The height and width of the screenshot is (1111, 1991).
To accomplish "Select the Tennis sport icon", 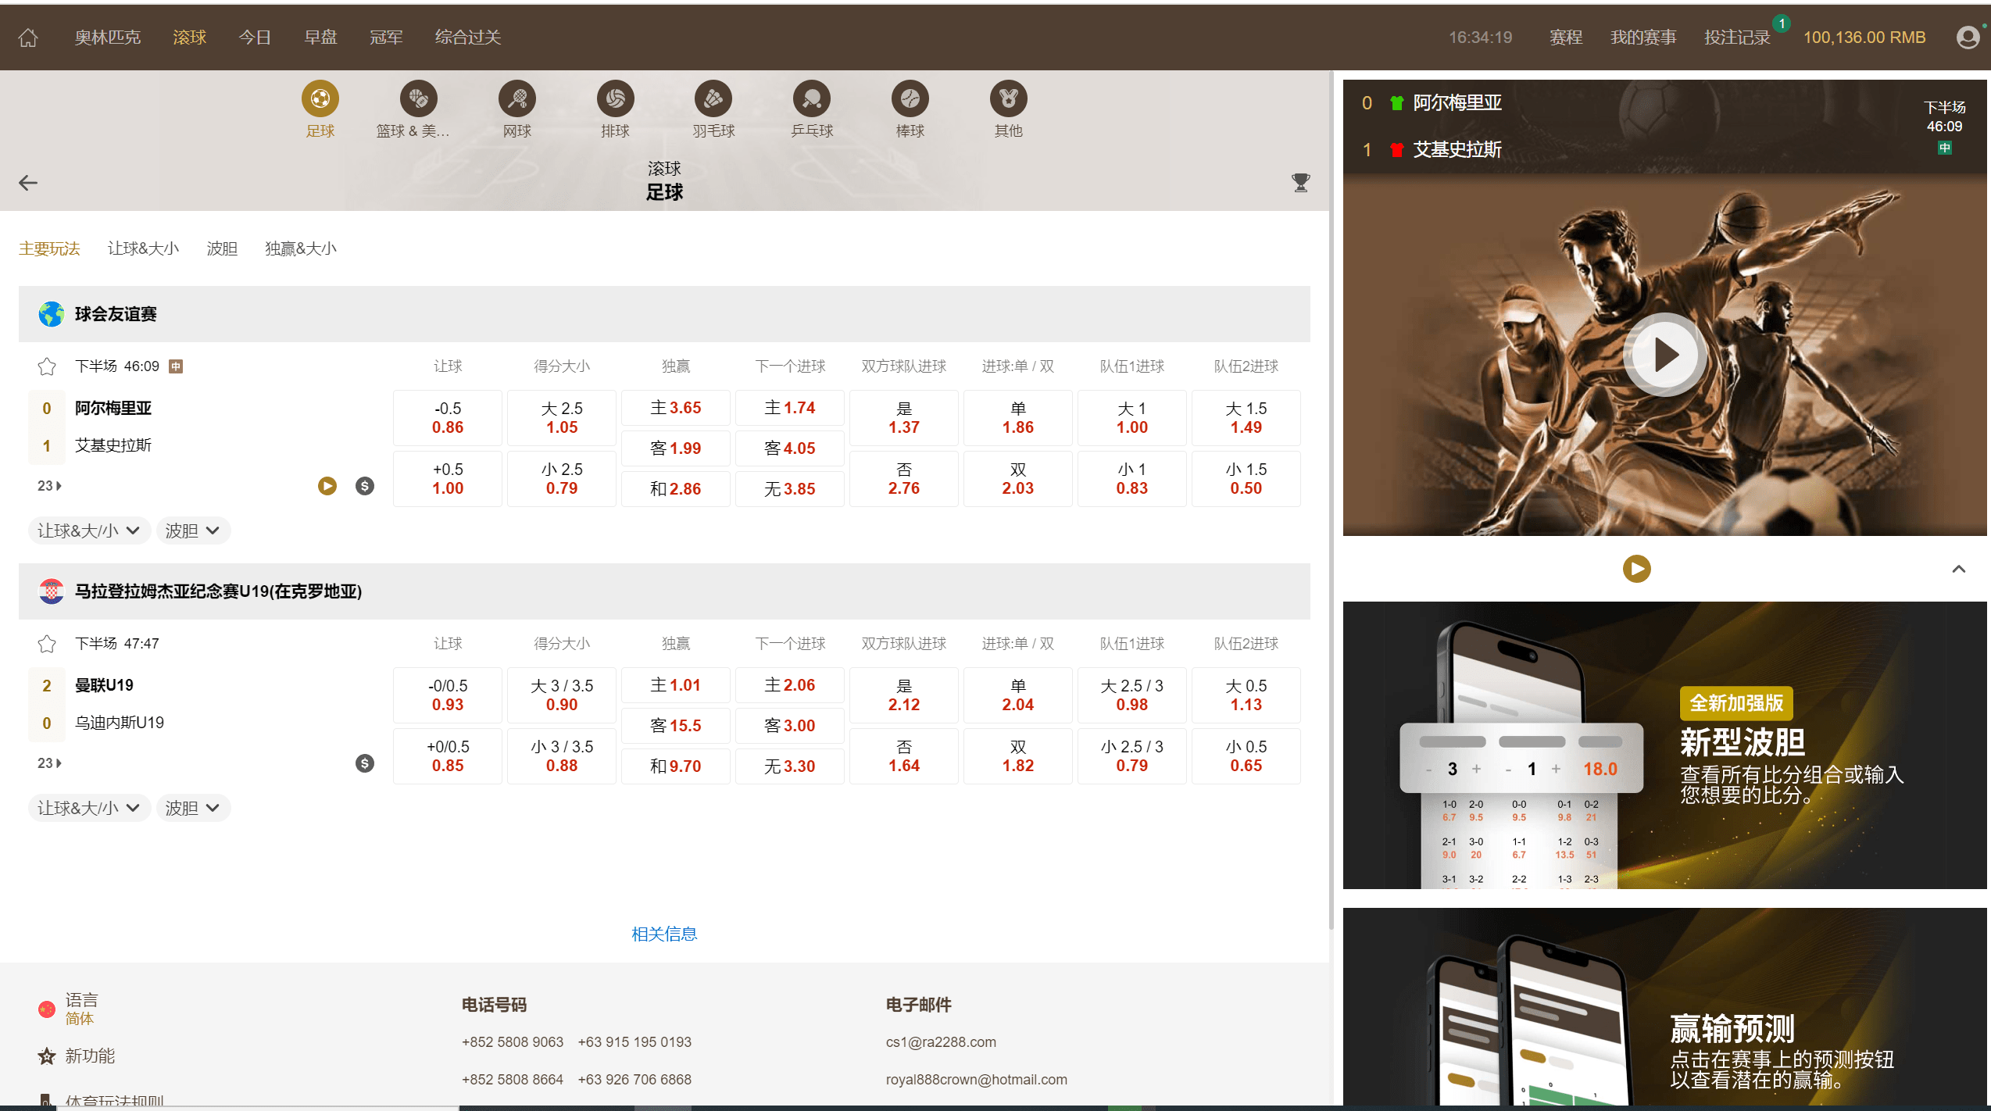I will [x=517, y=99].
